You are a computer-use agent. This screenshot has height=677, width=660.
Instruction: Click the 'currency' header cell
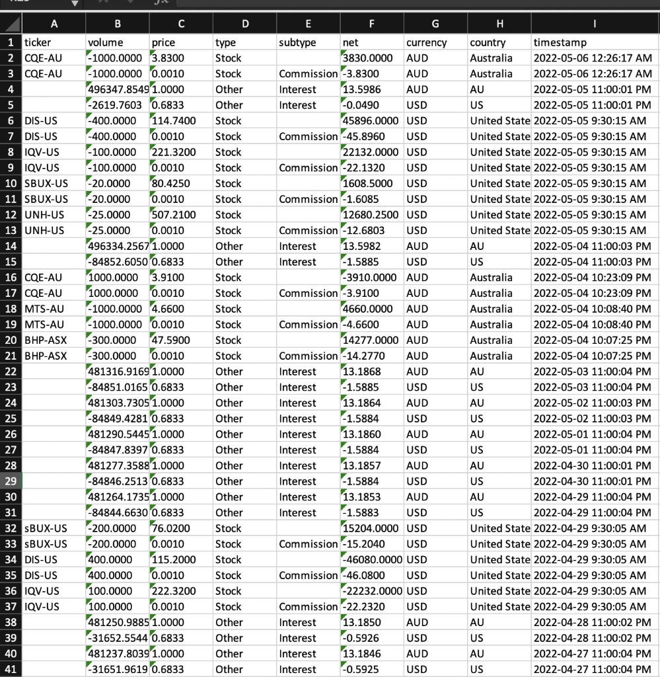435,42
